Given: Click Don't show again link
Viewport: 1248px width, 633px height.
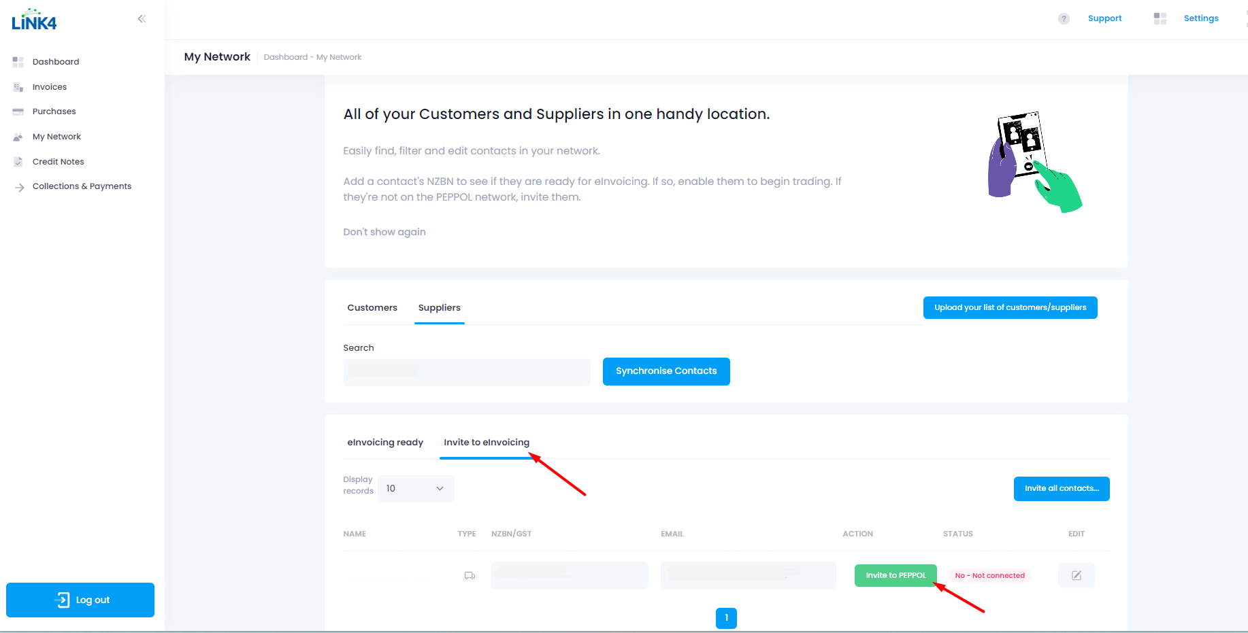Looking at the screenshot, I should click(x=384, y=233).
